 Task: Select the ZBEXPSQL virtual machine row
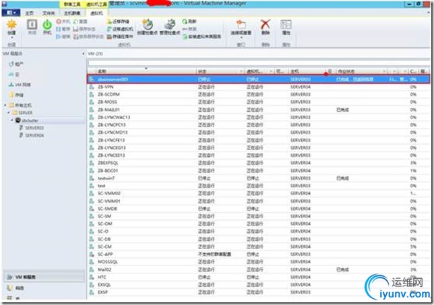258,163
